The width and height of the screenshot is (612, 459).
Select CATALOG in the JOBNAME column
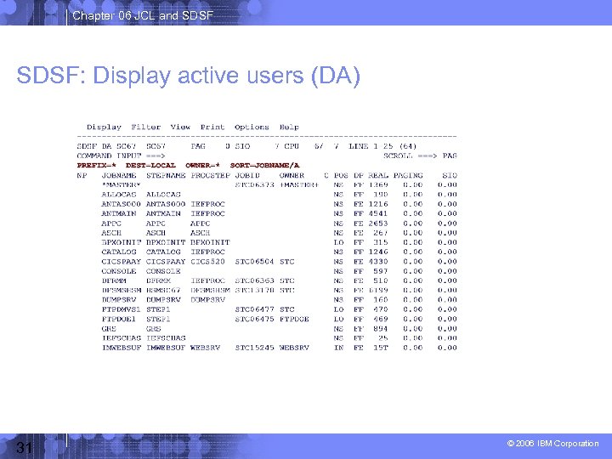pyautogui.click(x=119, y=252)
